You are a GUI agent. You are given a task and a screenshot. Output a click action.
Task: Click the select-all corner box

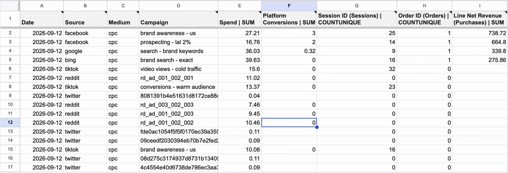pos(10,6)
